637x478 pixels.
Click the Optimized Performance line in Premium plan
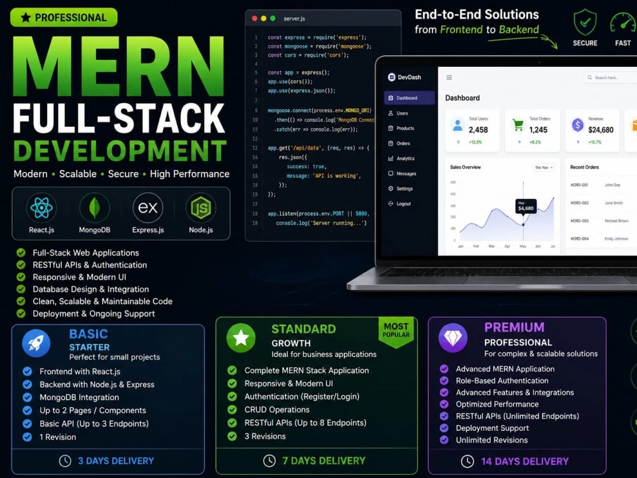point(497,404)
